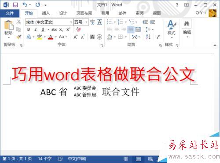Screen dimensions: 220x163
Task: Collapse the ribbon
Action: 215,45
